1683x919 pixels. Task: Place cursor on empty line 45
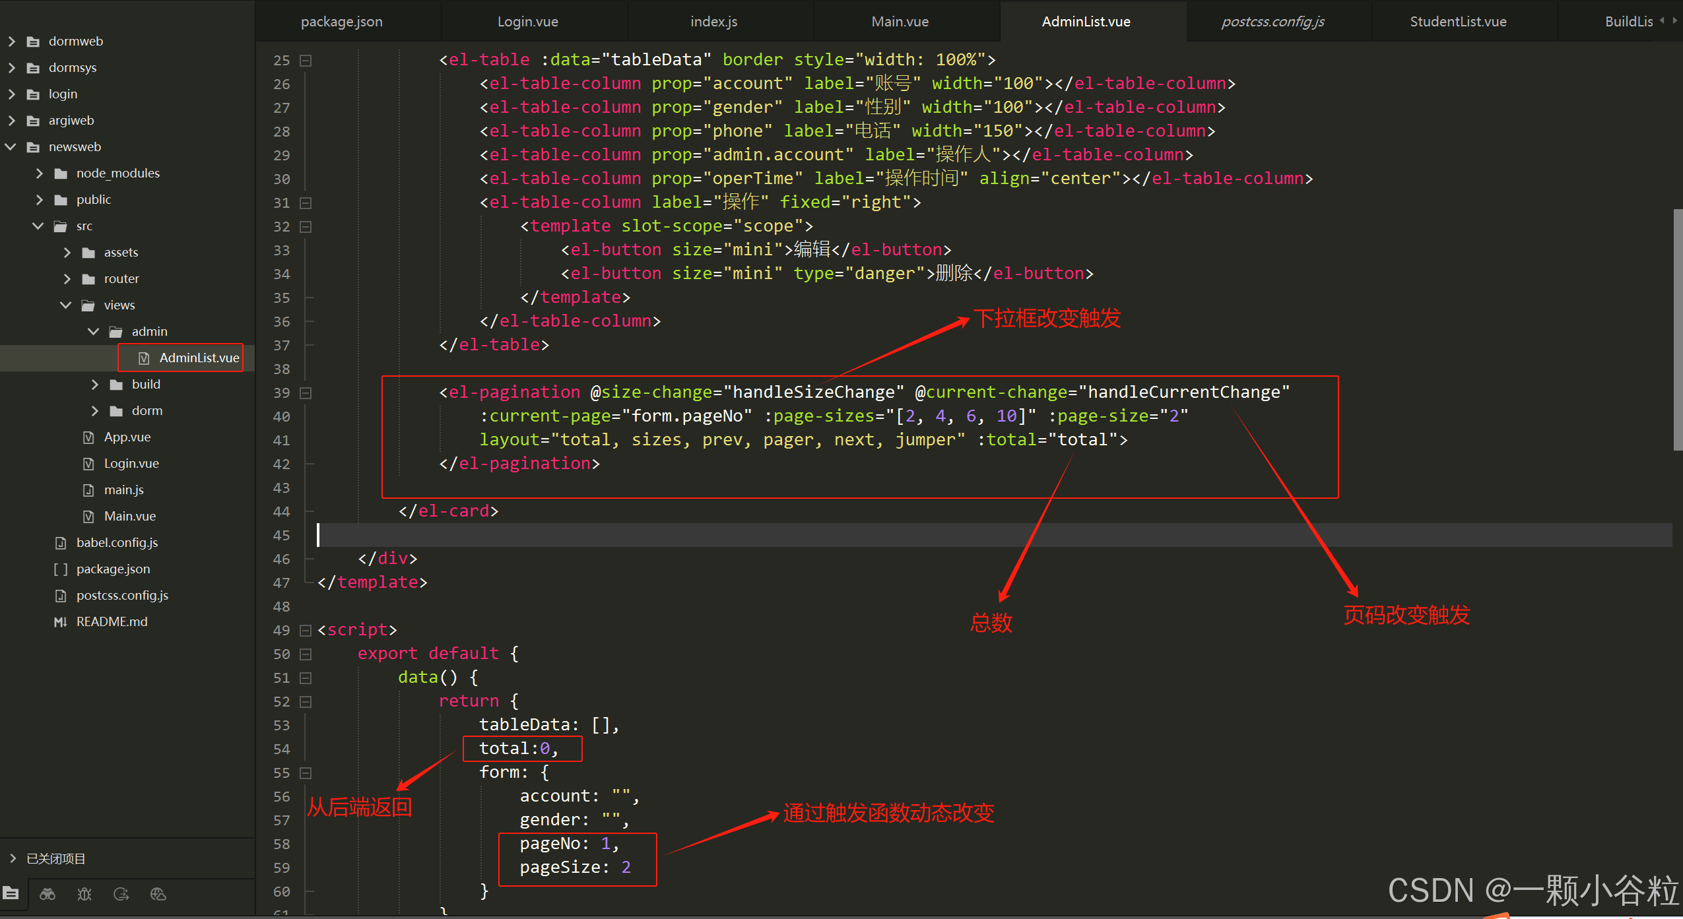click(792, 535)
